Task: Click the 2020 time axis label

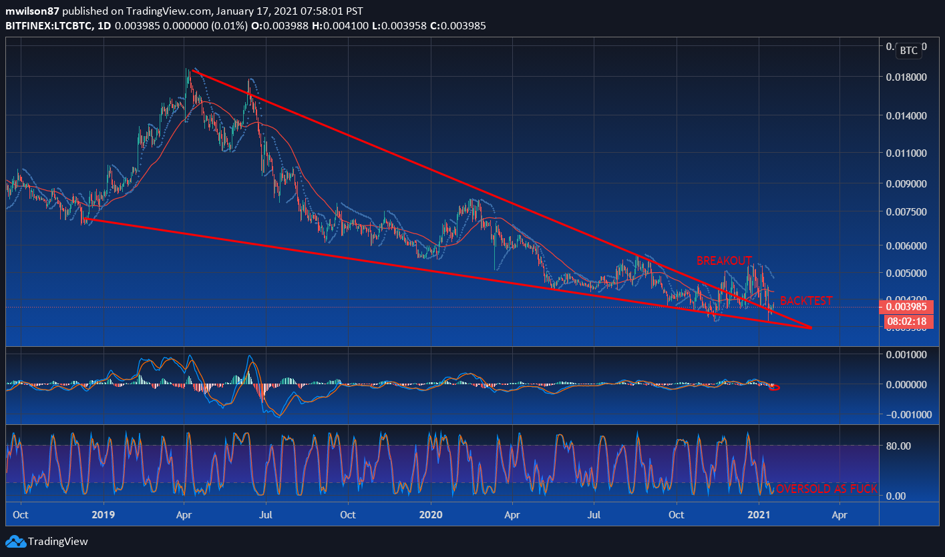Action: (431, 515)
